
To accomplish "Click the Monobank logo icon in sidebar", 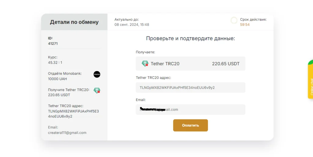I will point(97,74).
